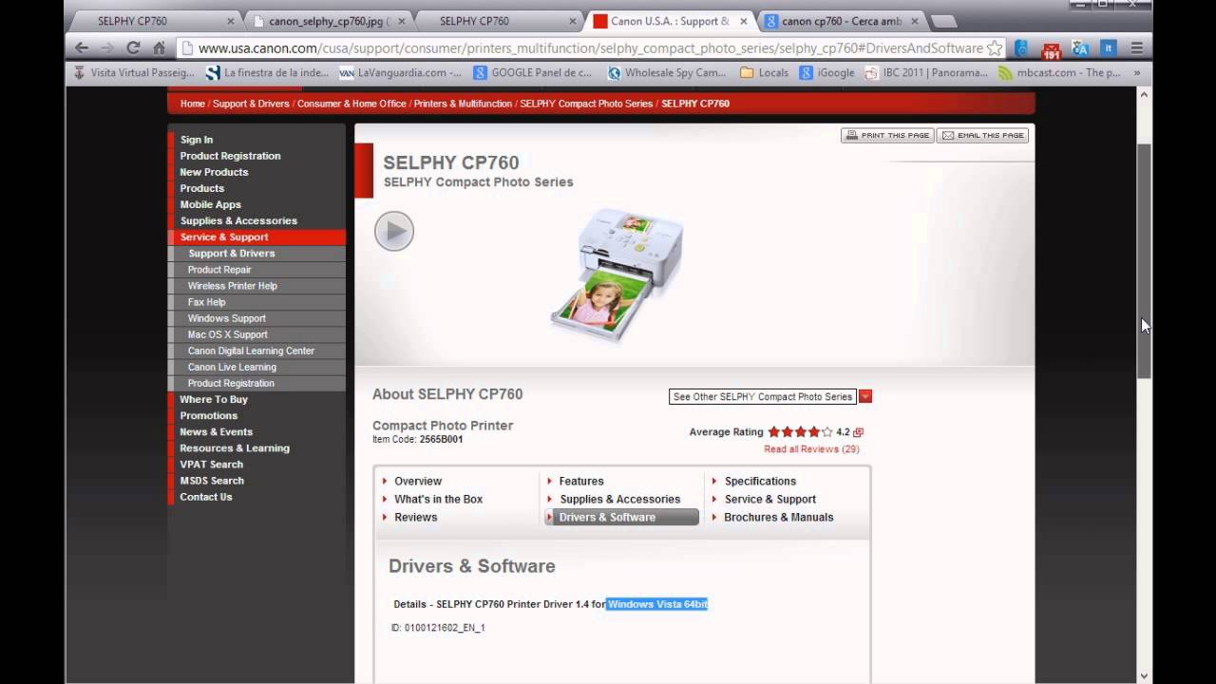This screenshot has width=1216, height=684.
Task: Open the mbcast.com bookmark
Action: click(x=1060, y=72)
